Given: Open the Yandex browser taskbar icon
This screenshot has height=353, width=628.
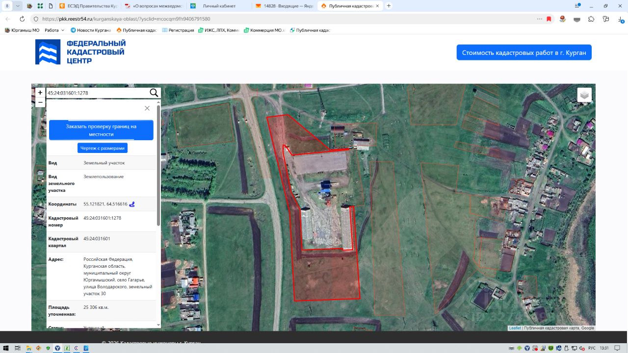Looking at the screenshot, I should point(57,348).
